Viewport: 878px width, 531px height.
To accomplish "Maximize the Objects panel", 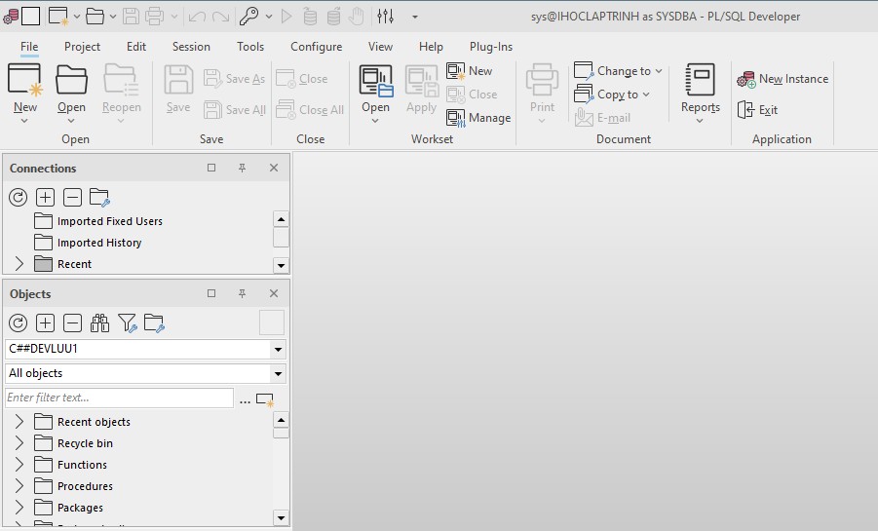I will click(x=211, y=293).
